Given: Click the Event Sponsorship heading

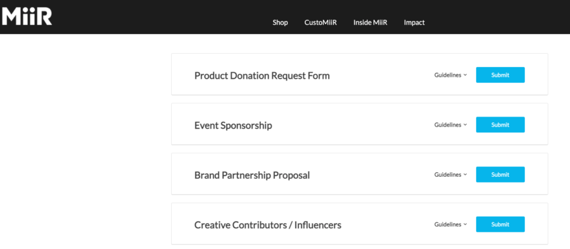Looking at the screenshot, I should 233,126.
